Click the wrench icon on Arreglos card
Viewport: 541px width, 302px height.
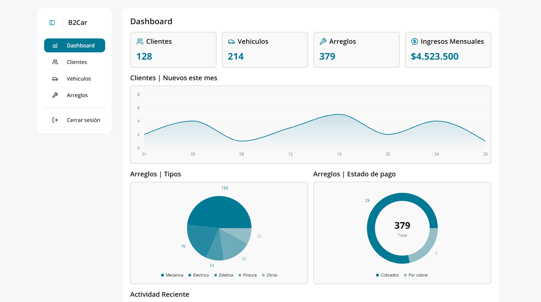pyautogui.click(x=323, y=41)
